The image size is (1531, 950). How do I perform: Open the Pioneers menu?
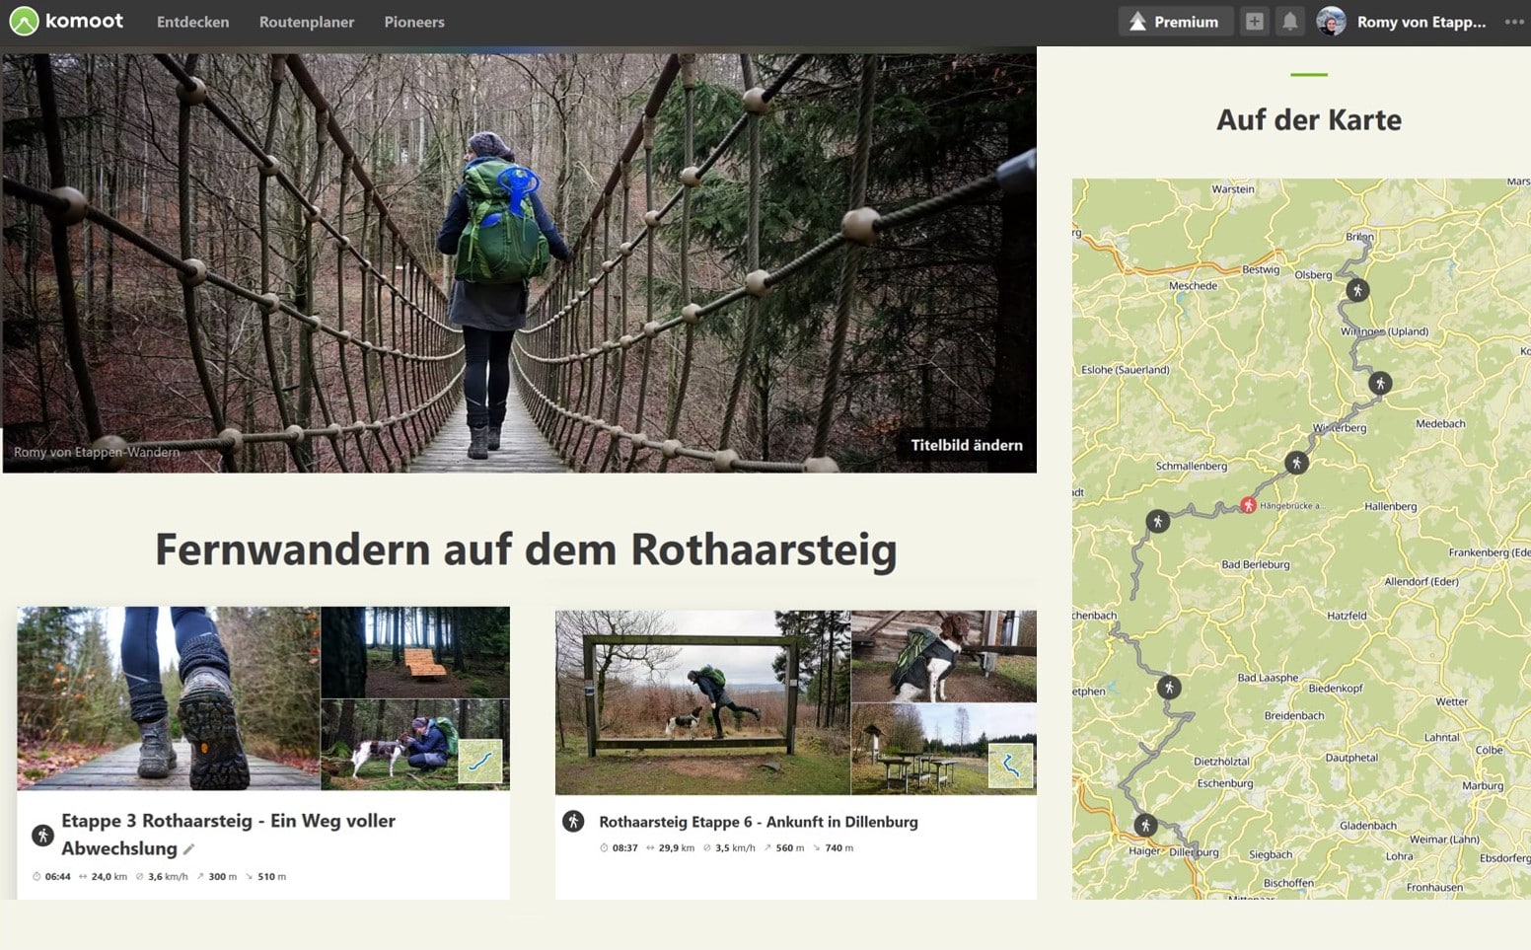[x=414, y=22]
